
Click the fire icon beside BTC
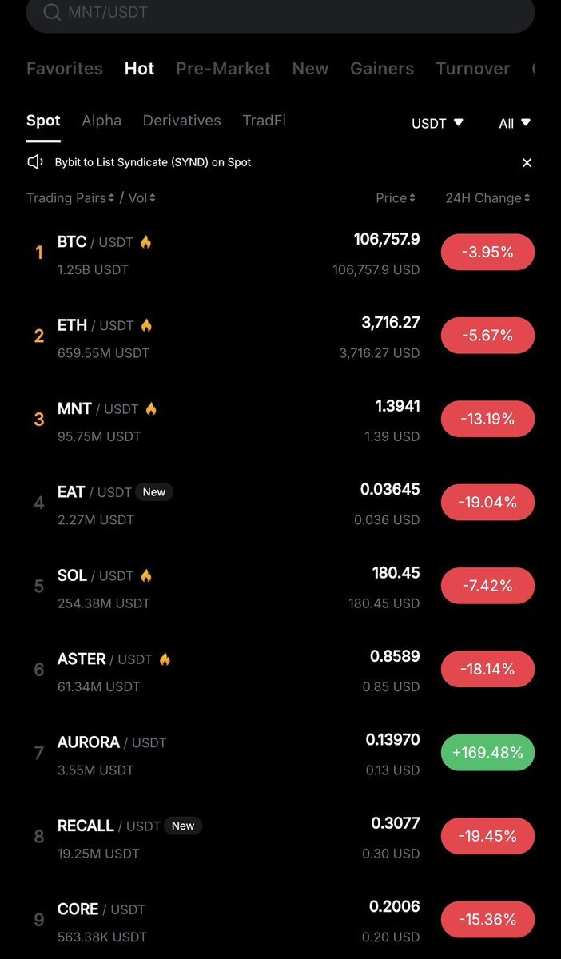coord(145,241)
